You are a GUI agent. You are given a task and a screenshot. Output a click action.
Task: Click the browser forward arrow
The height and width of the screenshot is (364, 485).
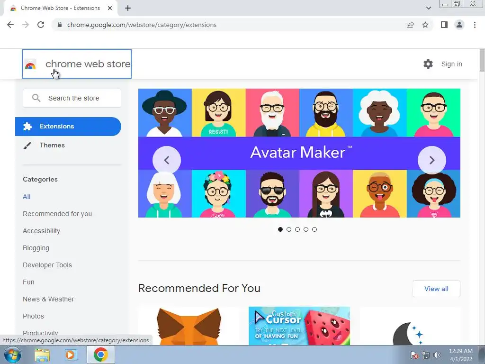26,25
